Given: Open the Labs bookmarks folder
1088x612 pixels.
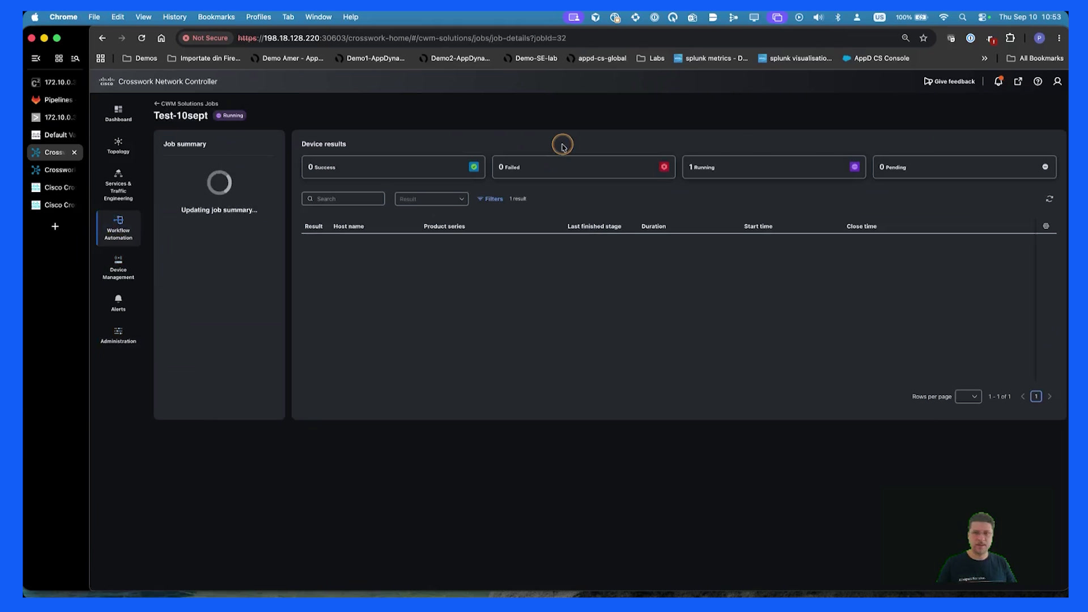Looking at the screenshot, I should pos(651,58).
